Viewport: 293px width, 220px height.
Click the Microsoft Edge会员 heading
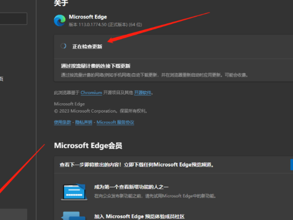(88, 145)
